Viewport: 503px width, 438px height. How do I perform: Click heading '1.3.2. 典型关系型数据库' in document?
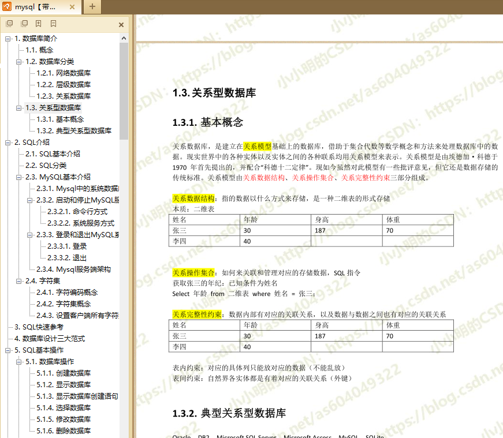pyautogui.click(x=229, y=413)
